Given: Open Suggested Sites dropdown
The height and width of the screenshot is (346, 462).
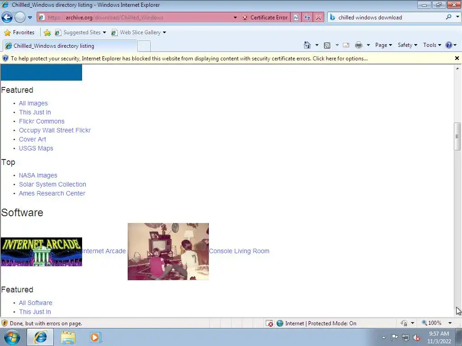Looking at the screenshot, I should coord(80,32).
